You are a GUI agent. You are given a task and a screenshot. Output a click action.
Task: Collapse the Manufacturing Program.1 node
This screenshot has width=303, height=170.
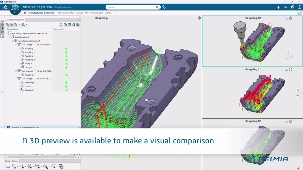pyautogui.click(x=13, y=41)
